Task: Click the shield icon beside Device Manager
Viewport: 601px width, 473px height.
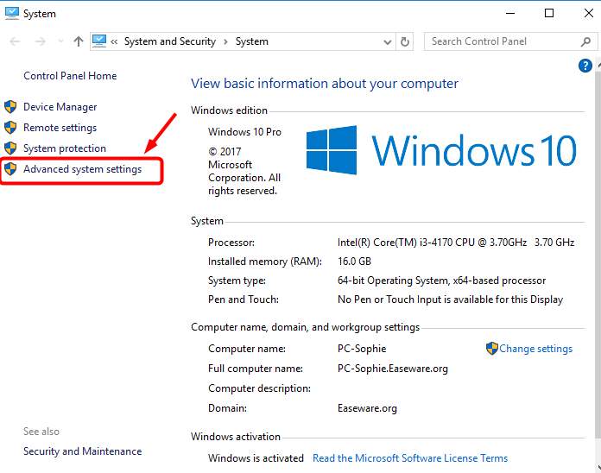Action: tap(10, 107)
